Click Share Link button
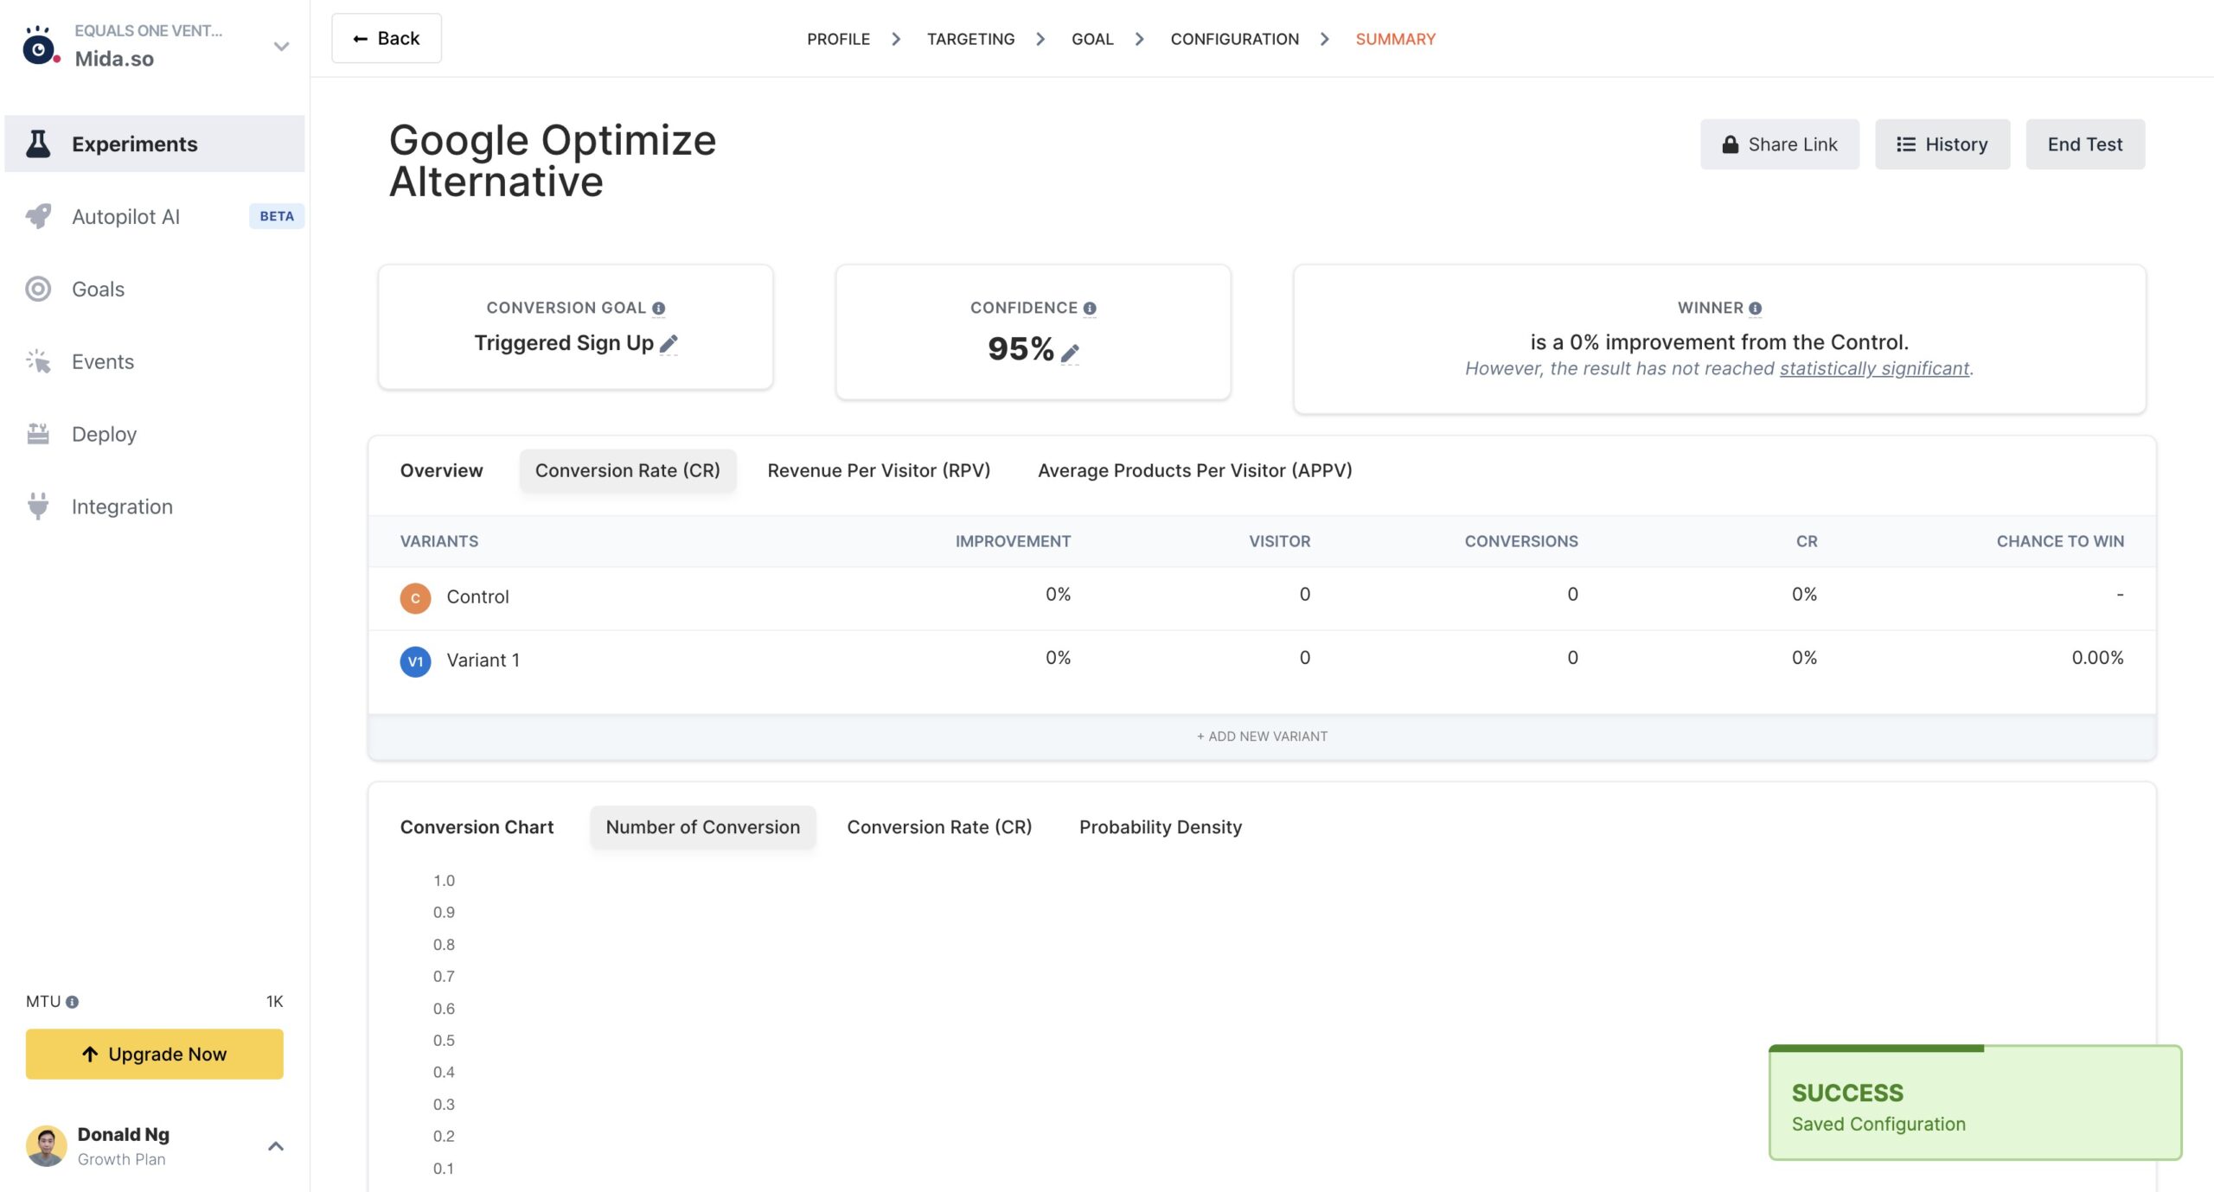 click(x=1779, y=144)
